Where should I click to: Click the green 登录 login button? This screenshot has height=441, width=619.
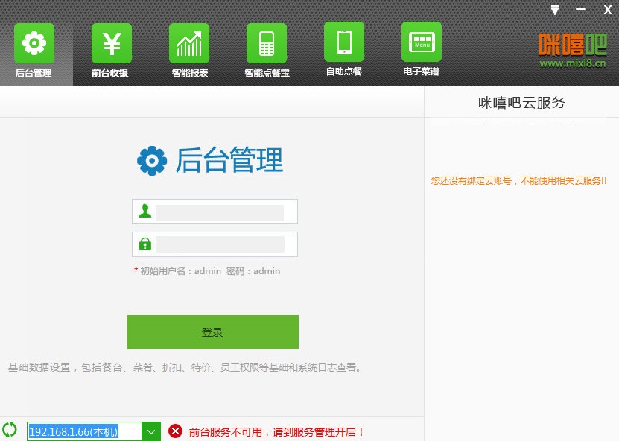pos(212,331)
